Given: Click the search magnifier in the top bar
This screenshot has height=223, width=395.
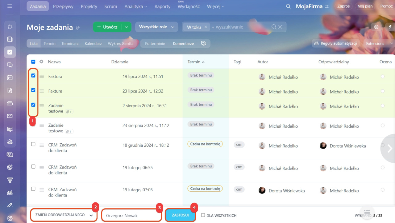Looking at the screenshot, I should pos(288,6).
